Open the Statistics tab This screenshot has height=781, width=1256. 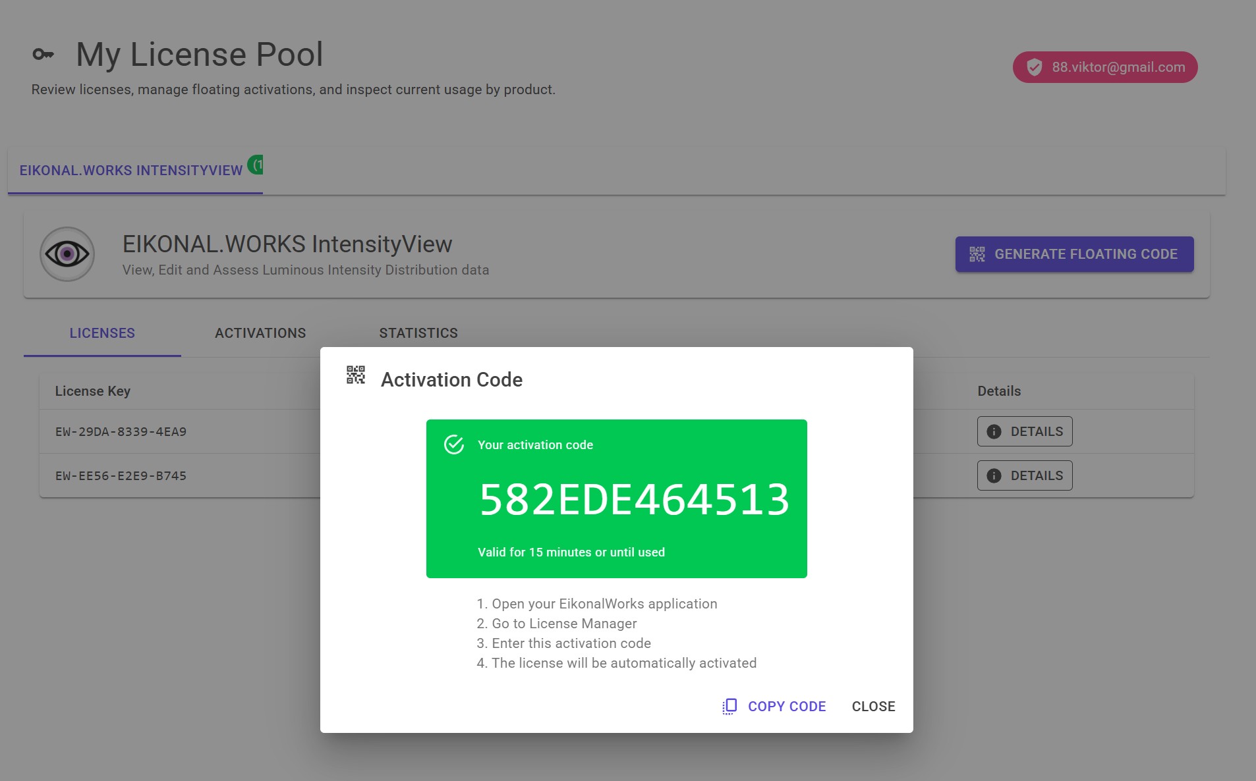coord(418,333)
